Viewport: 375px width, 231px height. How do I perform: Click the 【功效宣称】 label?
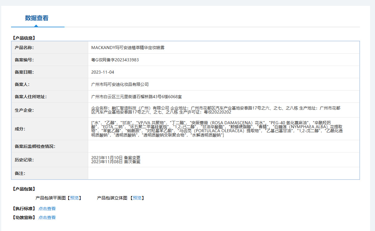(24, 218)
